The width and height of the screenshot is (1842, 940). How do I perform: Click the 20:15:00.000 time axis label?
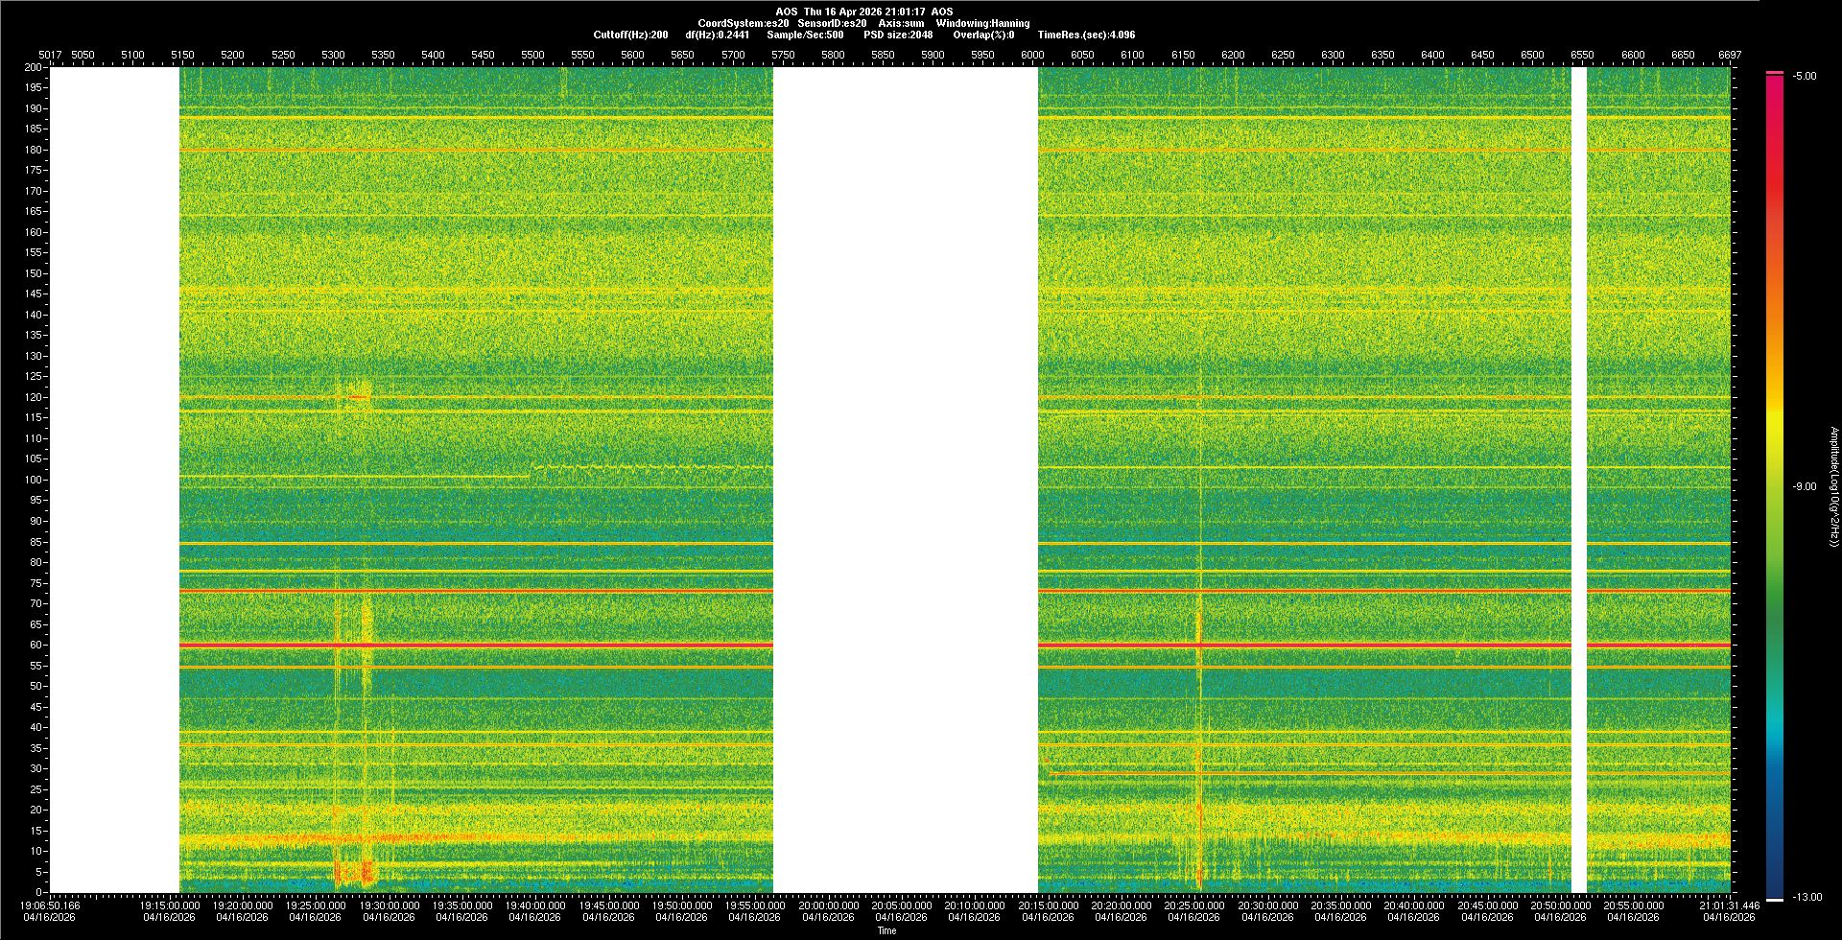point(1048,905)
